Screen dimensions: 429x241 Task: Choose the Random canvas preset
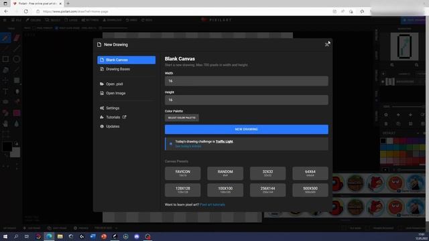point(225,173)
